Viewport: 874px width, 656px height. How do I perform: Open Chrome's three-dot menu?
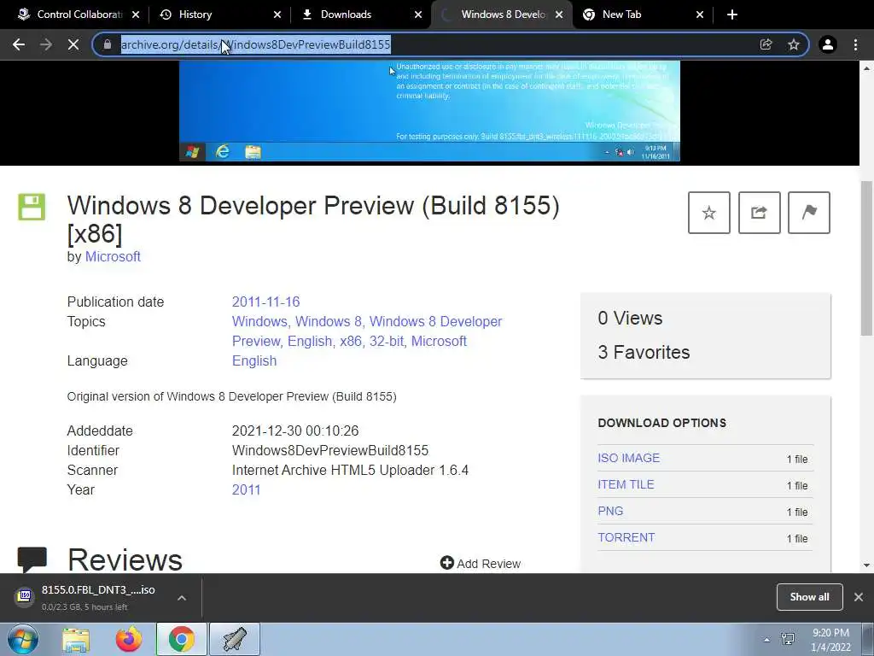[855, 44]
